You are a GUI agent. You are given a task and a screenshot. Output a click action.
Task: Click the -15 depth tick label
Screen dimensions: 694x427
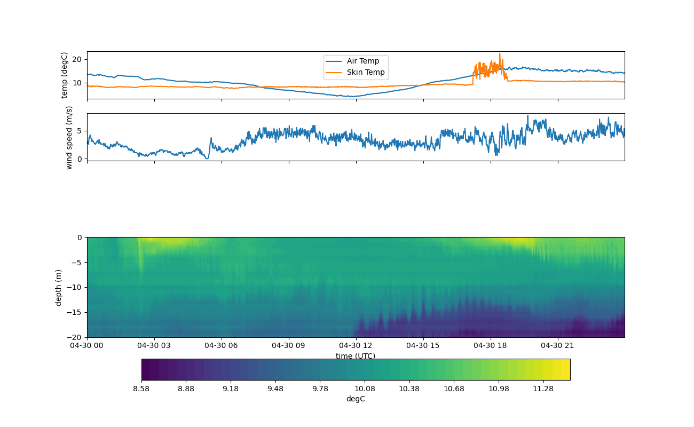click(x=76, y=312)
